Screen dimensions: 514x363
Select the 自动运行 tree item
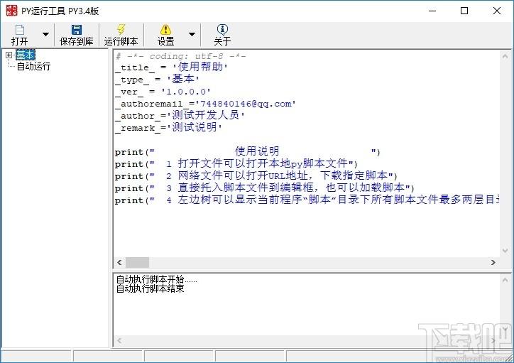tap(34, 66)
